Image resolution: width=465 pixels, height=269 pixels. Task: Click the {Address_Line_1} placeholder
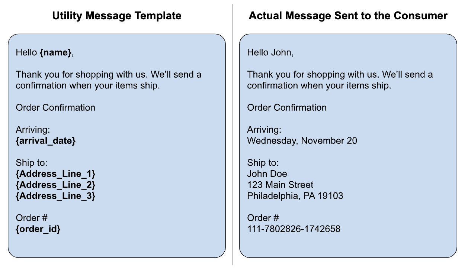pyautogui.click(x=55, y=174)
